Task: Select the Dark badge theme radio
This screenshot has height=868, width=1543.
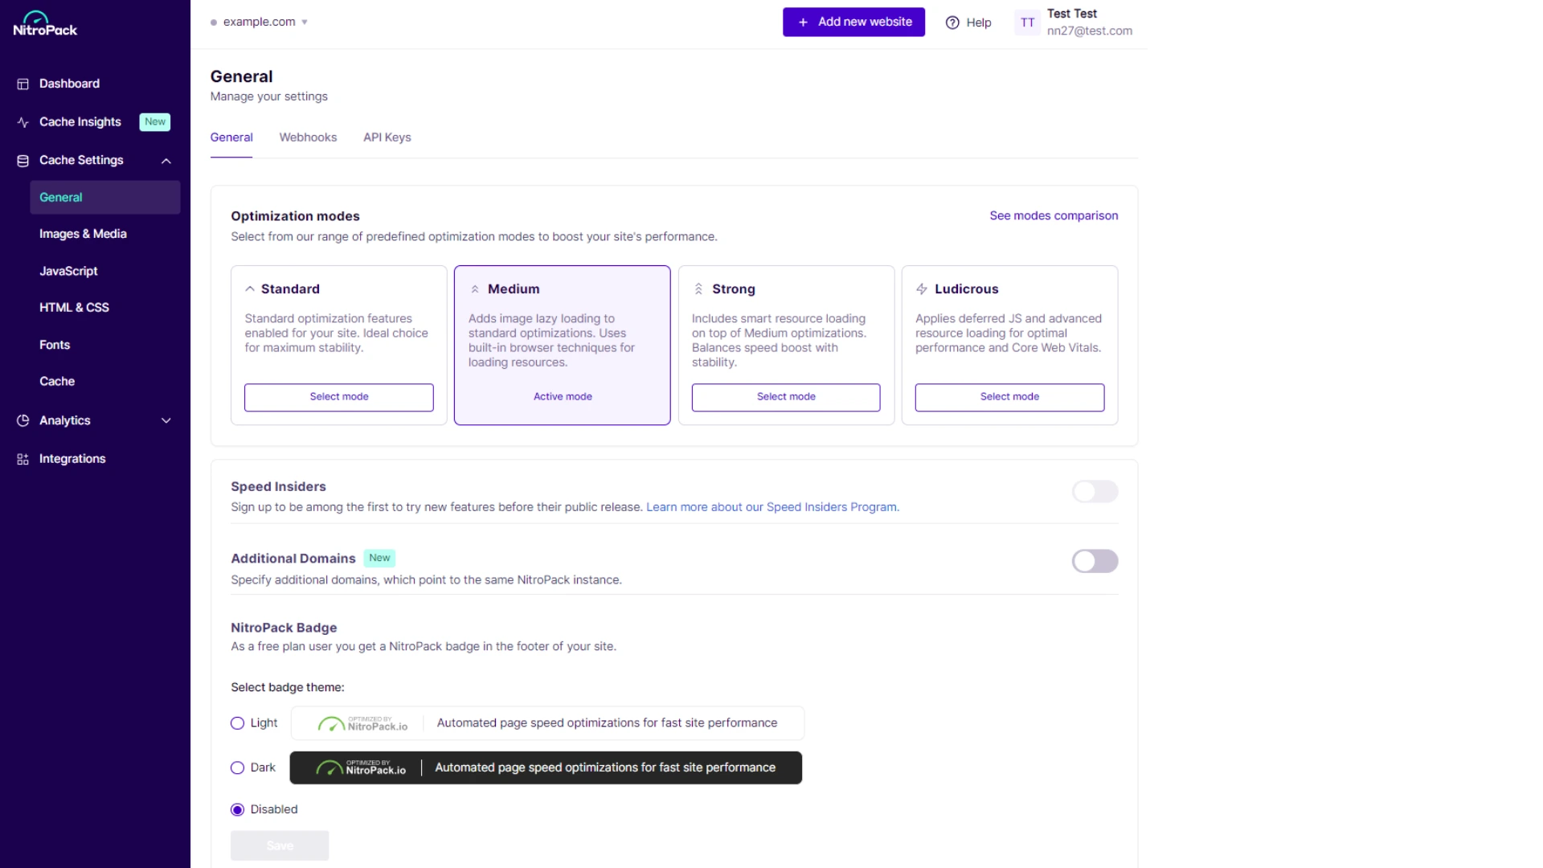Action: click(237, 768)
